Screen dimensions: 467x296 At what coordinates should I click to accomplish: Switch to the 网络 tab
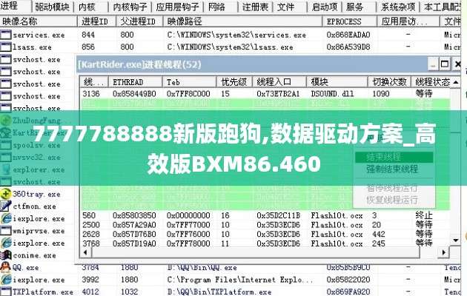(216, 7)
